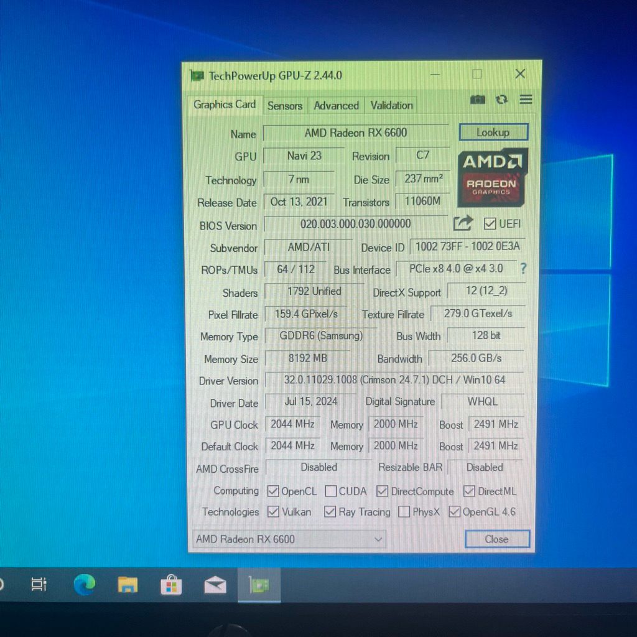The width and height of the screenshot is (637, 637).
Task: Toggle the DirectML checkbox
Action: pyautogui.click(x=469, y=491)
